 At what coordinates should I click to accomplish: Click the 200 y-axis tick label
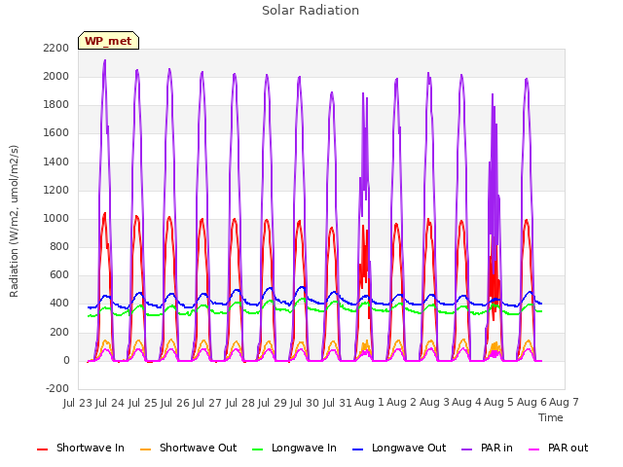point(59,333)
